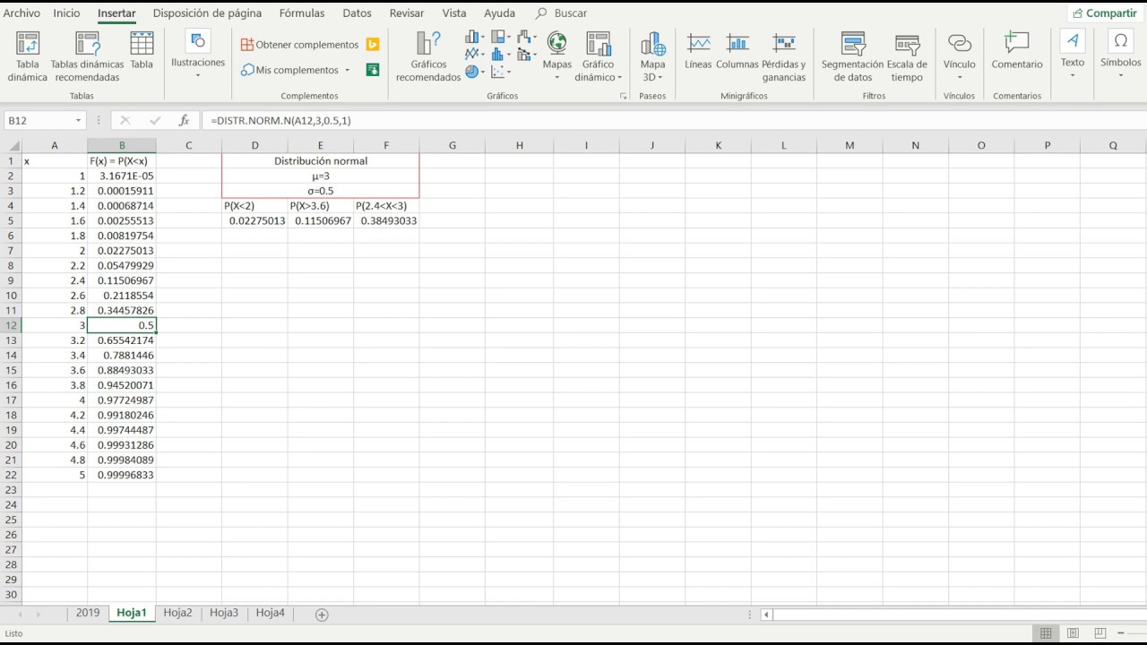Image resolution: width=1147 pixels, height=645 pixels.
Task: Open the Gráficos dialog launcher
Action: coord(623,96)
